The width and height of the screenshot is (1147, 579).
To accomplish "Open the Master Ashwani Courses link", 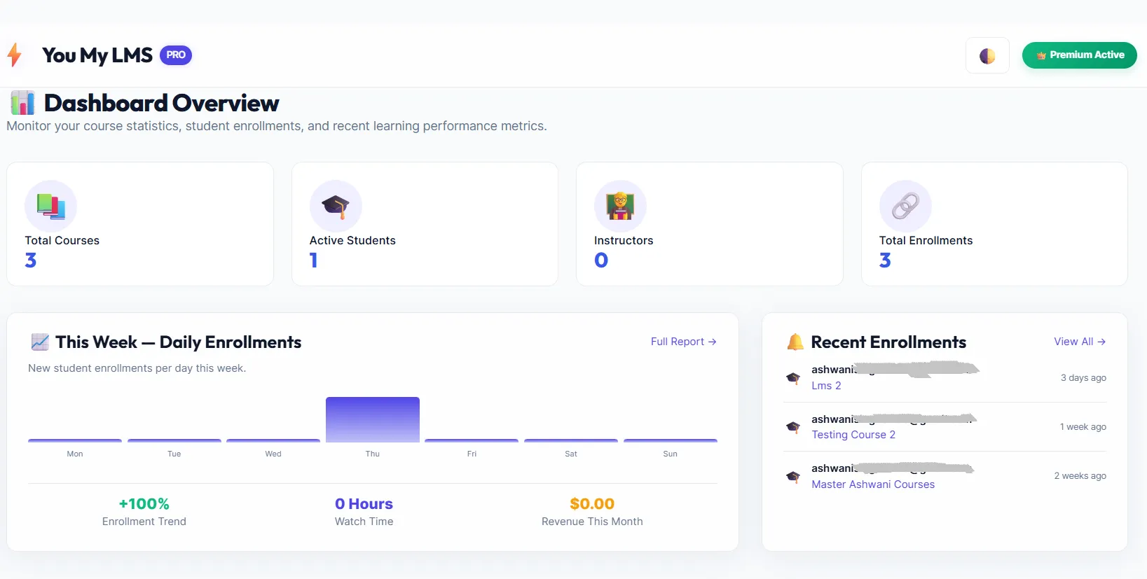I will point(873,484).
